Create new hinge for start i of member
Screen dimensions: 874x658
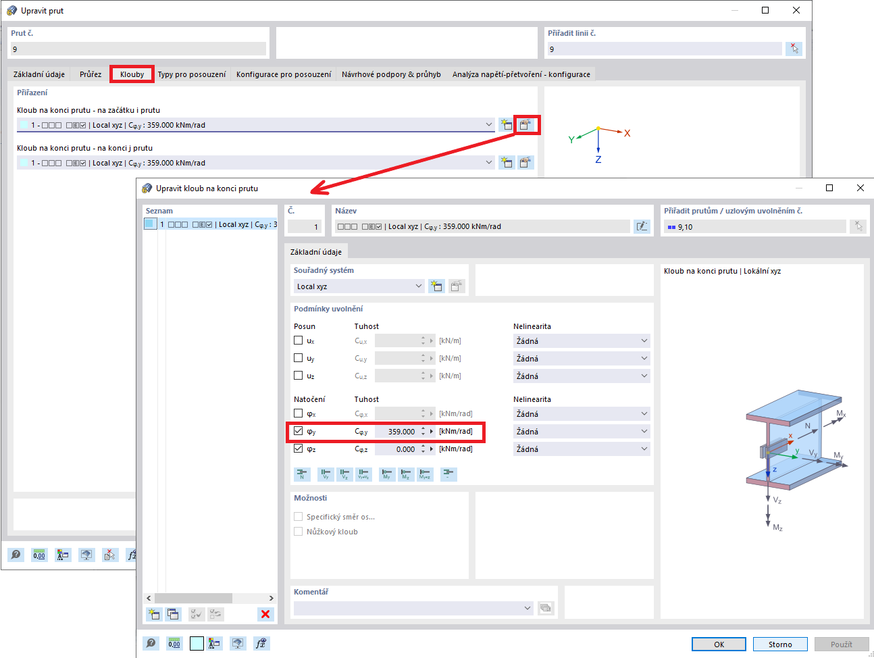point(506,124)
